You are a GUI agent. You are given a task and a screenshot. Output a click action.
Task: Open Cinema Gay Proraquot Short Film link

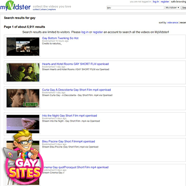[76, 167]
